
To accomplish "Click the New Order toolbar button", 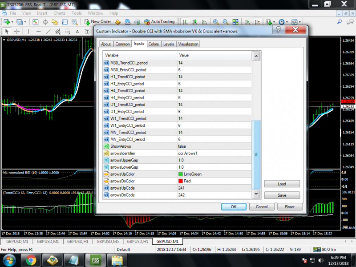I will tap(97, 22).
